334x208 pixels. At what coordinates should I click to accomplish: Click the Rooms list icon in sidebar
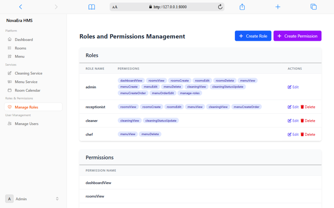point(10,48)
